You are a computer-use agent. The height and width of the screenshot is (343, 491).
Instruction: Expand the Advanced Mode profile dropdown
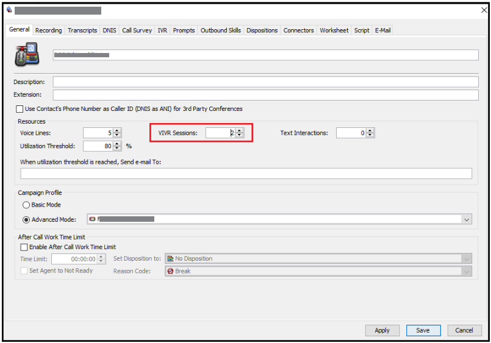(x=467, y=219)
